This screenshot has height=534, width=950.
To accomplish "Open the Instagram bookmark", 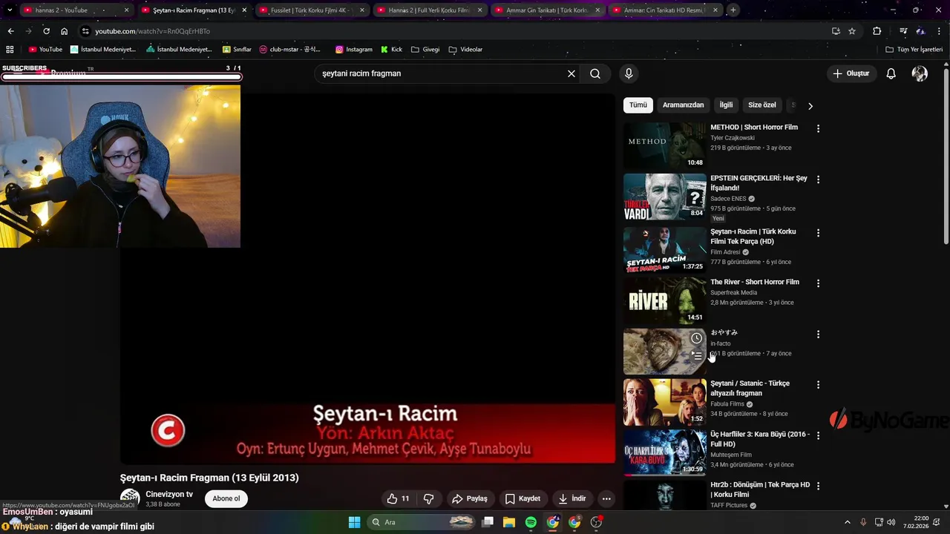I will pos(354,50).
